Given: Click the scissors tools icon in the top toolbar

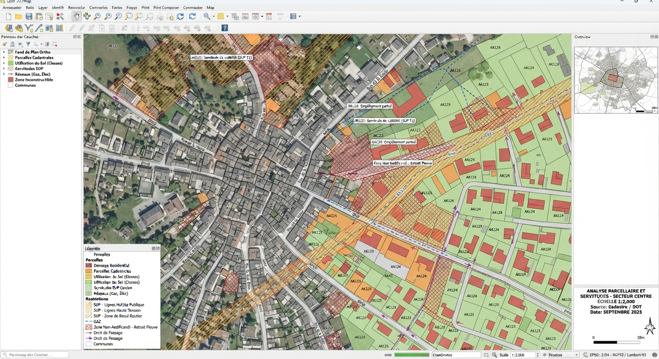Looking at the screenshot, I should [60, 16].
